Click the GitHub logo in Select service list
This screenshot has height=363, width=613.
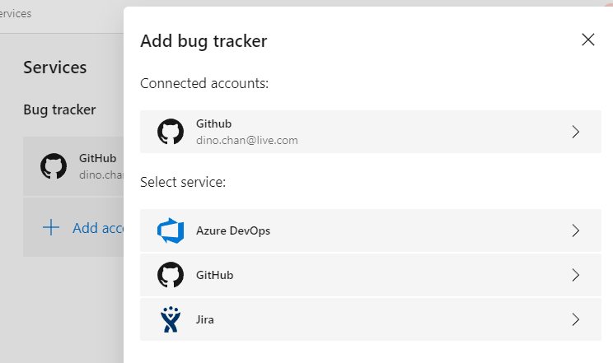coord(171,275)
